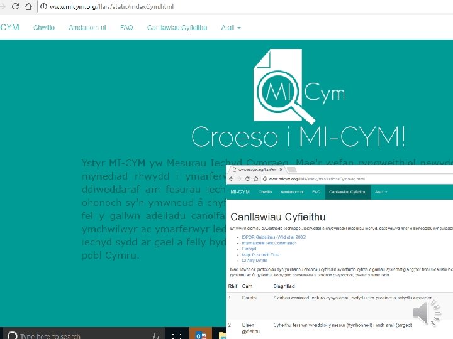Open FAQ in inset window navbar

coord(316,191)
